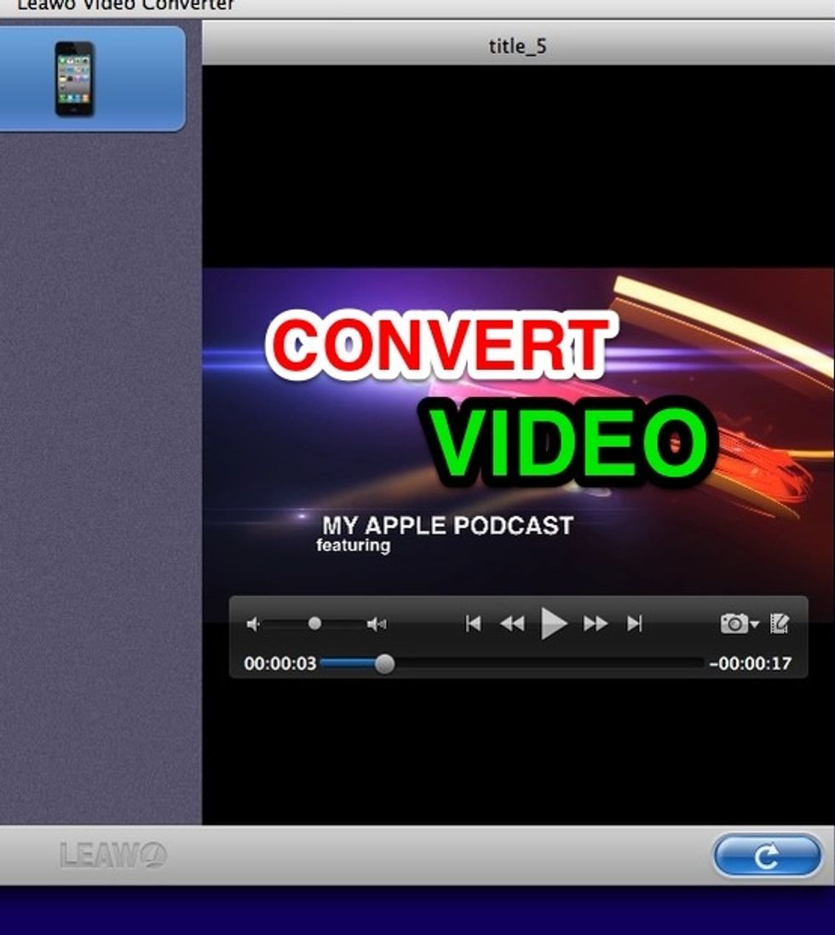Click the playback progress knob
The height and width of the screenshot is (935, 835).
point(385,664)
